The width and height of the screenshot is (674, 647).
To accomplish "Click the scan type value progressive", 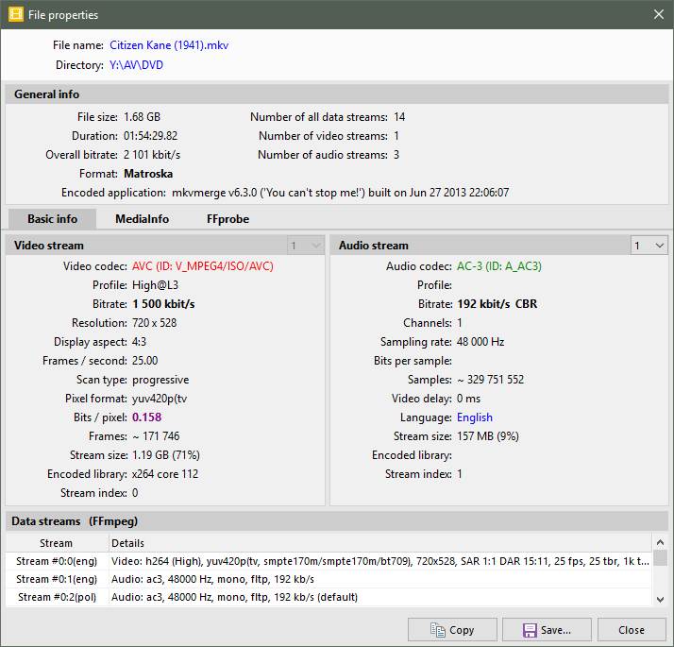I will (x=160, y=380).
